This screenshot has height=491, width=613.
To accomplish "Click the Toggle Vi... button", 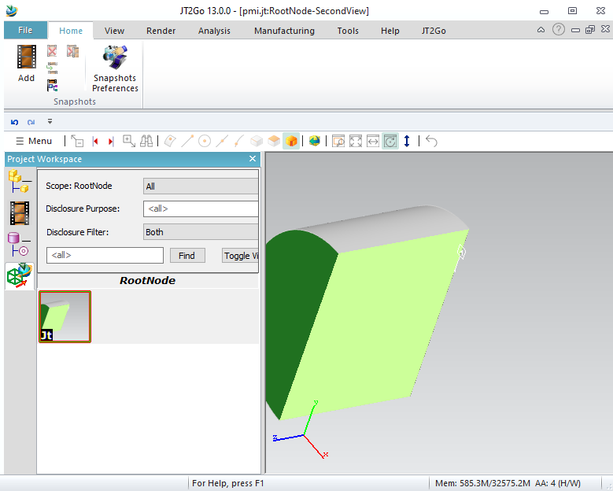I will pos(241,256).
